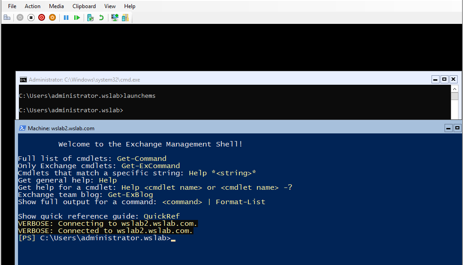This screenshot has width=463, height=265.
Task: Turn off the VM with the stop icon
Action: click(x=31, y=18)
